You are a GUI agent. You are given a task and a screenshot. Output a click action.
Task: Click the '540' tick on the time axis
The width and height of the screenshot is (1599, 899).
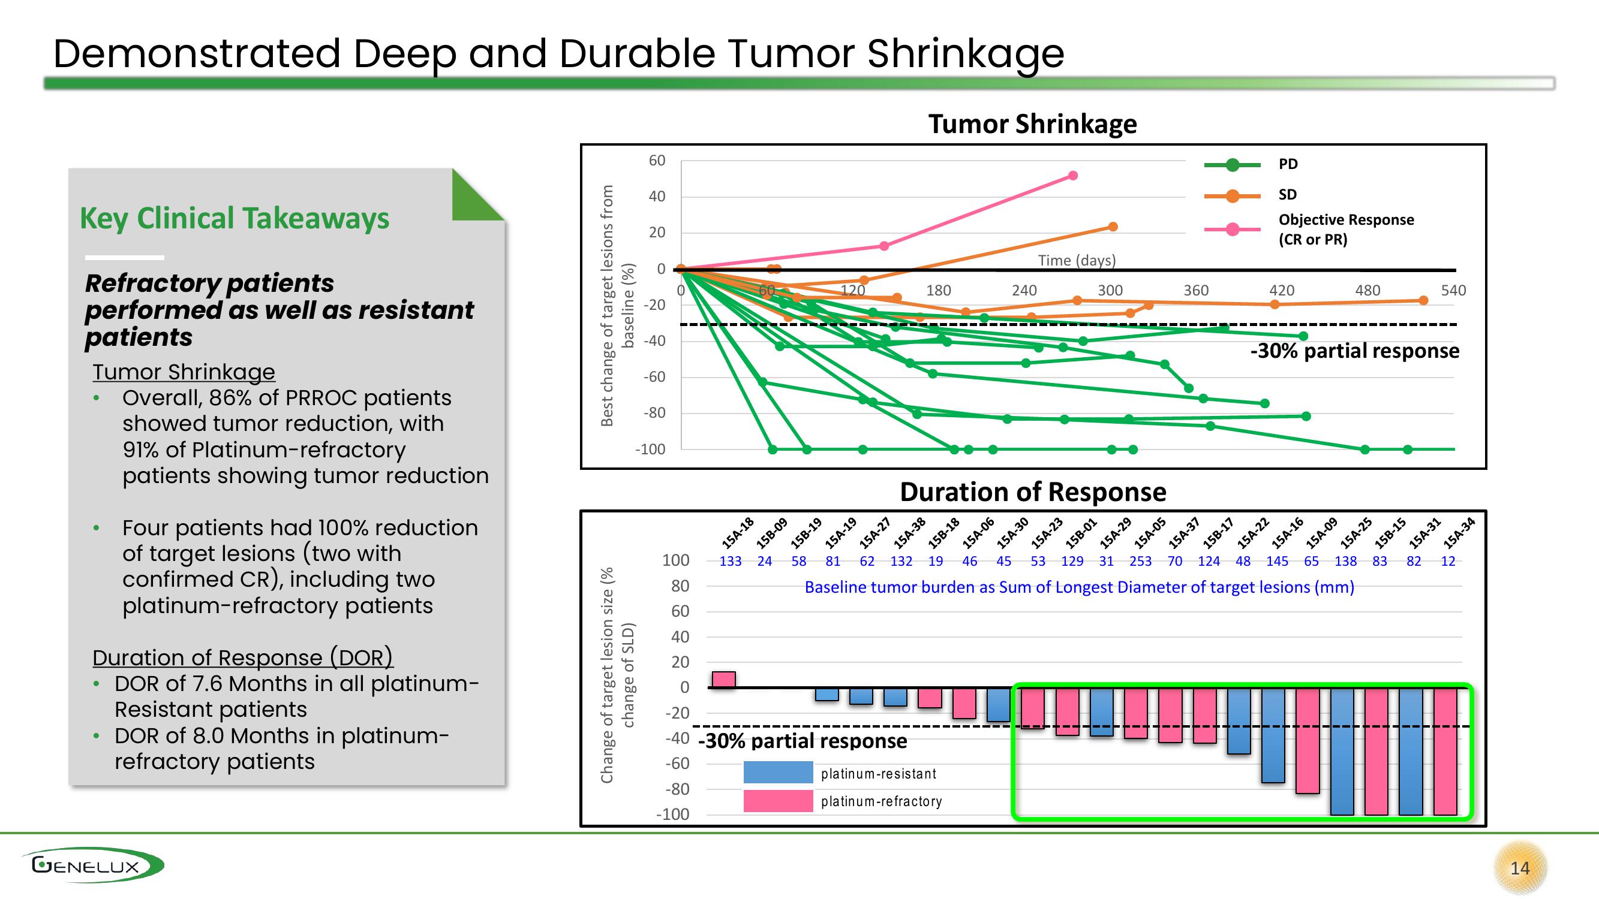click(1453, 290)
